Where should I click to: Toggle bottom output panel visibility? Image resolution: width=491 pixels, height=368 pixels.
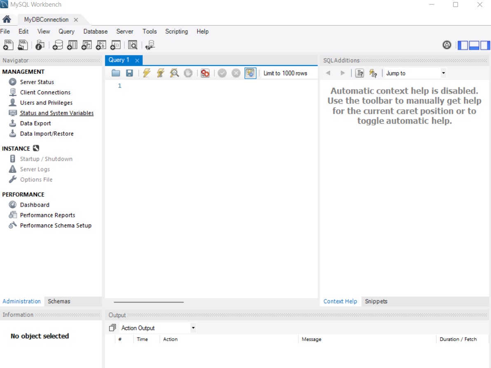474,45
